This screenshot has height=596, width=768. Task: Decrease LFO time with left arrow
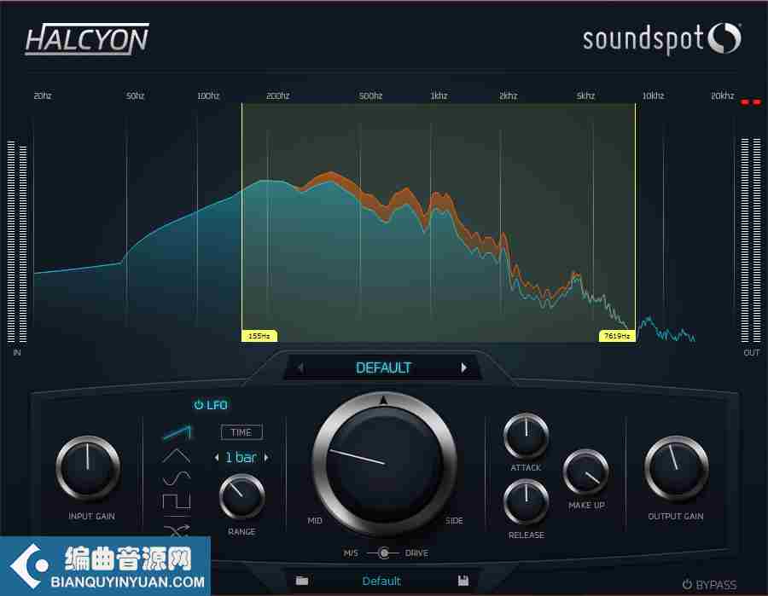click(217, 458)
